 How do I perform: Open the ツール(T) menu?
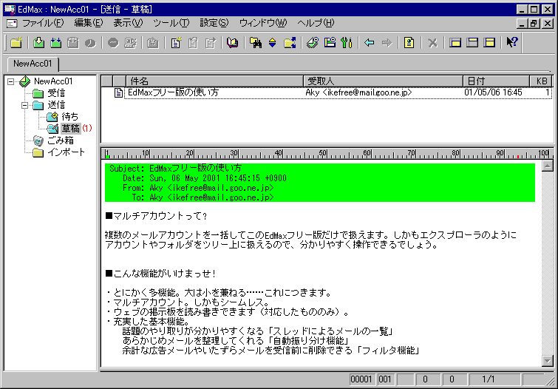coord(171,23)
